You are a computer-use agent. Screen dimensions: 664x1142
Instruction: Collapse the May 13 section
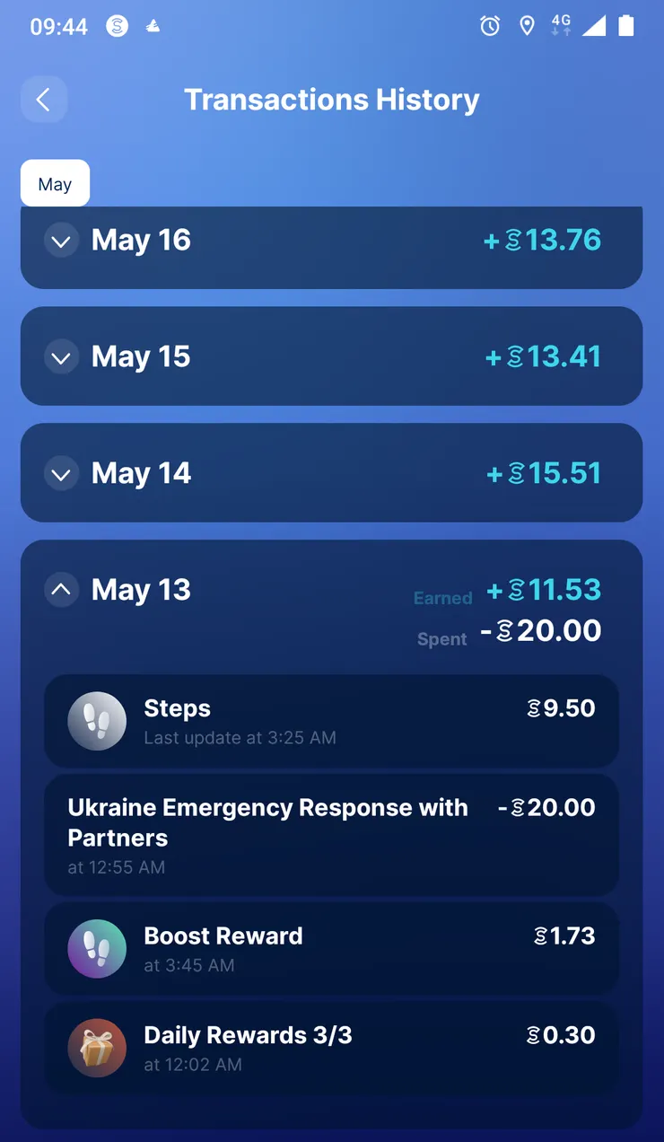61,590
